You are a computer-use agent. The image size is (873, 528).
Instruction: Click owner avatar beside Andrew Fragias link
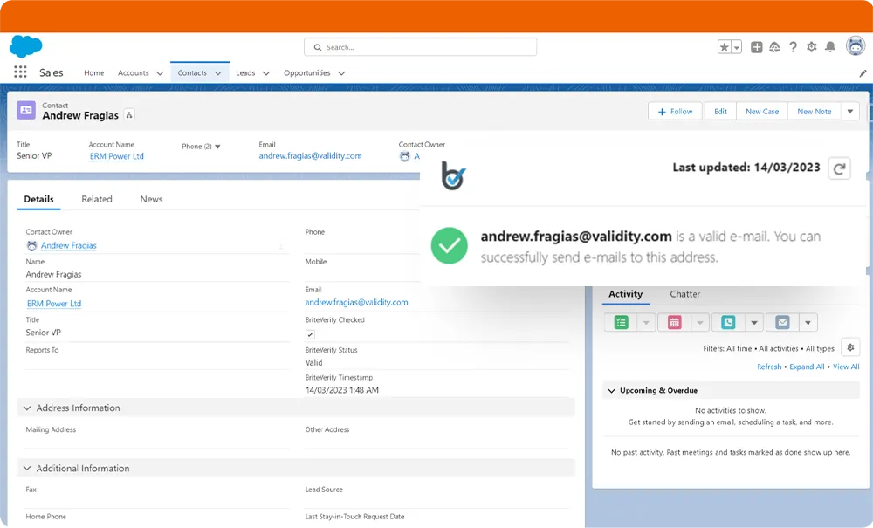(31, 245)
